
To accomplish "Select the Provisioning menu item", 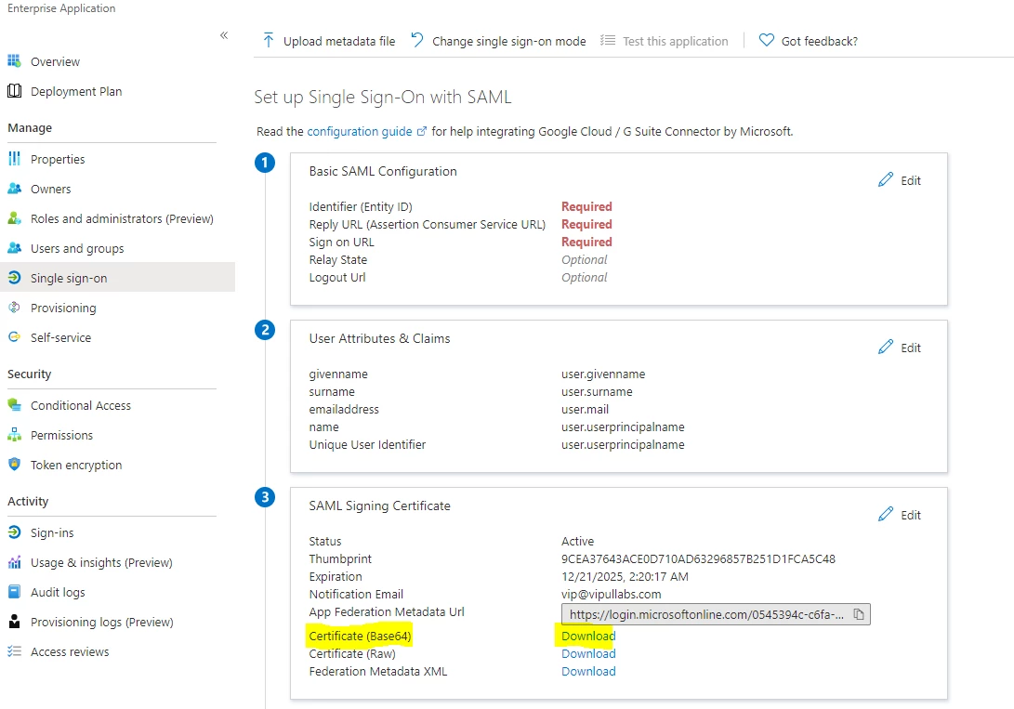I will click(63, 308).
